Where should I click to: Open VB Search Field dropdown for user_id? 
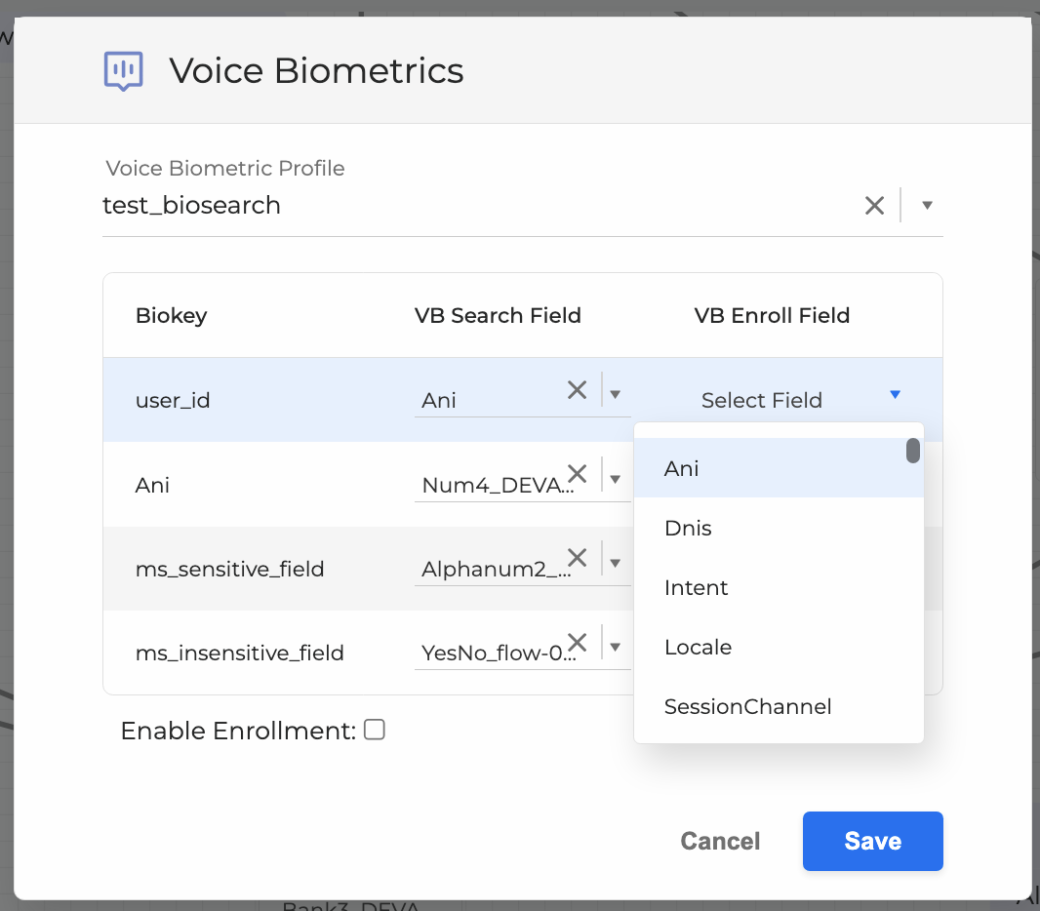[616, 395]
